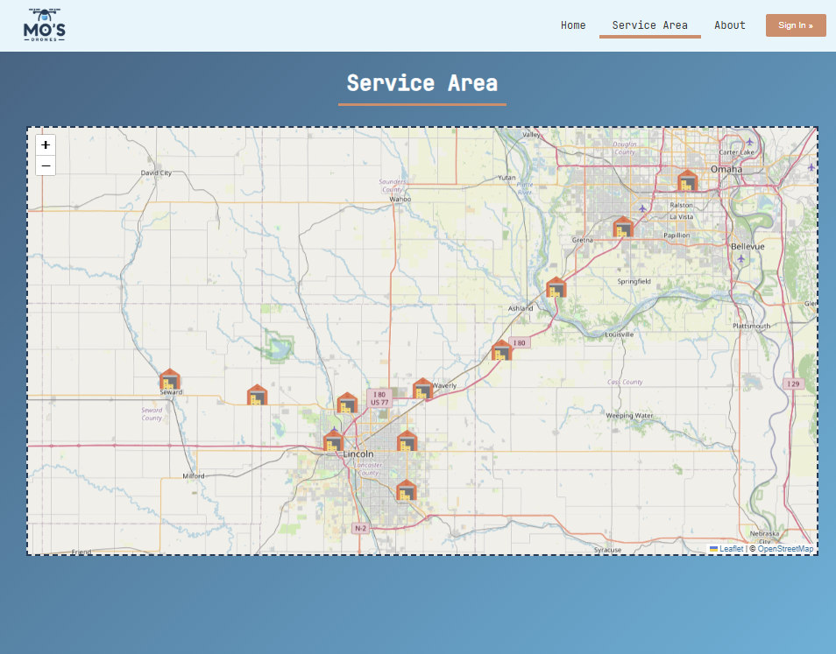The image size is (836, 654).
Task: Open the About page
Action: [x=730, y=25]
